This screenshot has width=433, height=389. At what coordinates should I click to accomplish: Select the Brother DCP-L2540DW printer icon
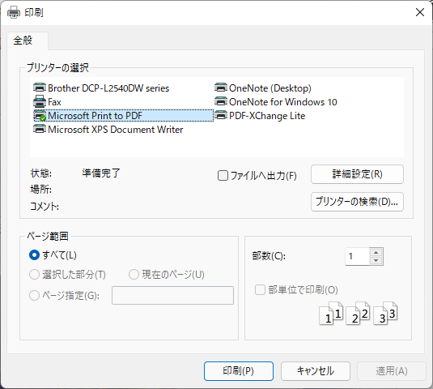pyautogui.click(x=40, y=88)
